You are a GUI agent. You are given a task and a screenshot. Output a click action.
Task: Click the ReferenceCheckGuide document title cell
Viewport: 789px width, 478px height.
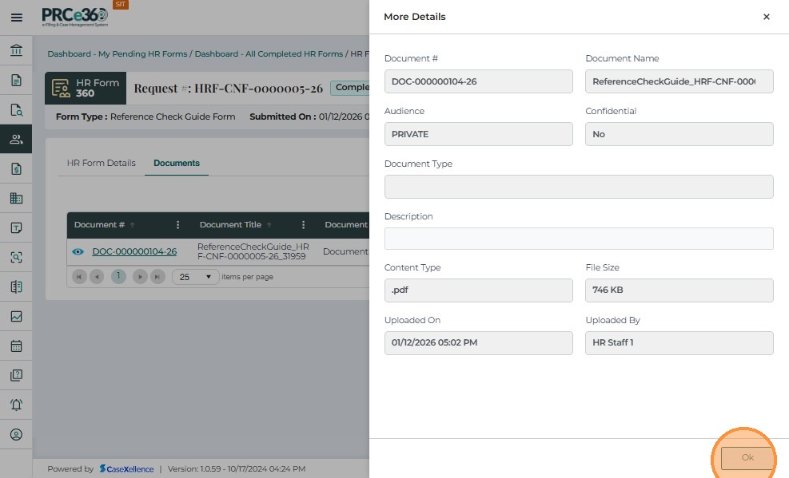[253, 251]
